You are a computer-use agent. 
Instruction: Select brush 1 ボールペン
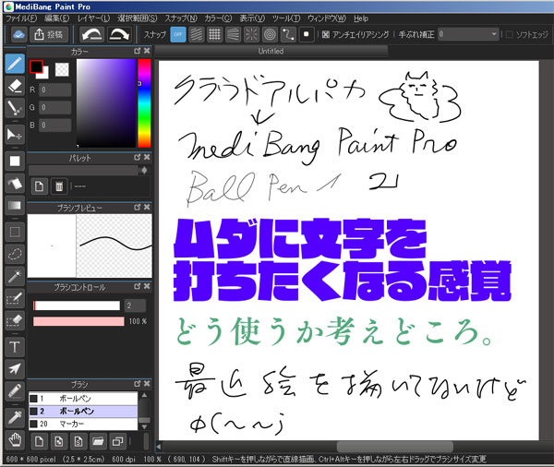83,399
